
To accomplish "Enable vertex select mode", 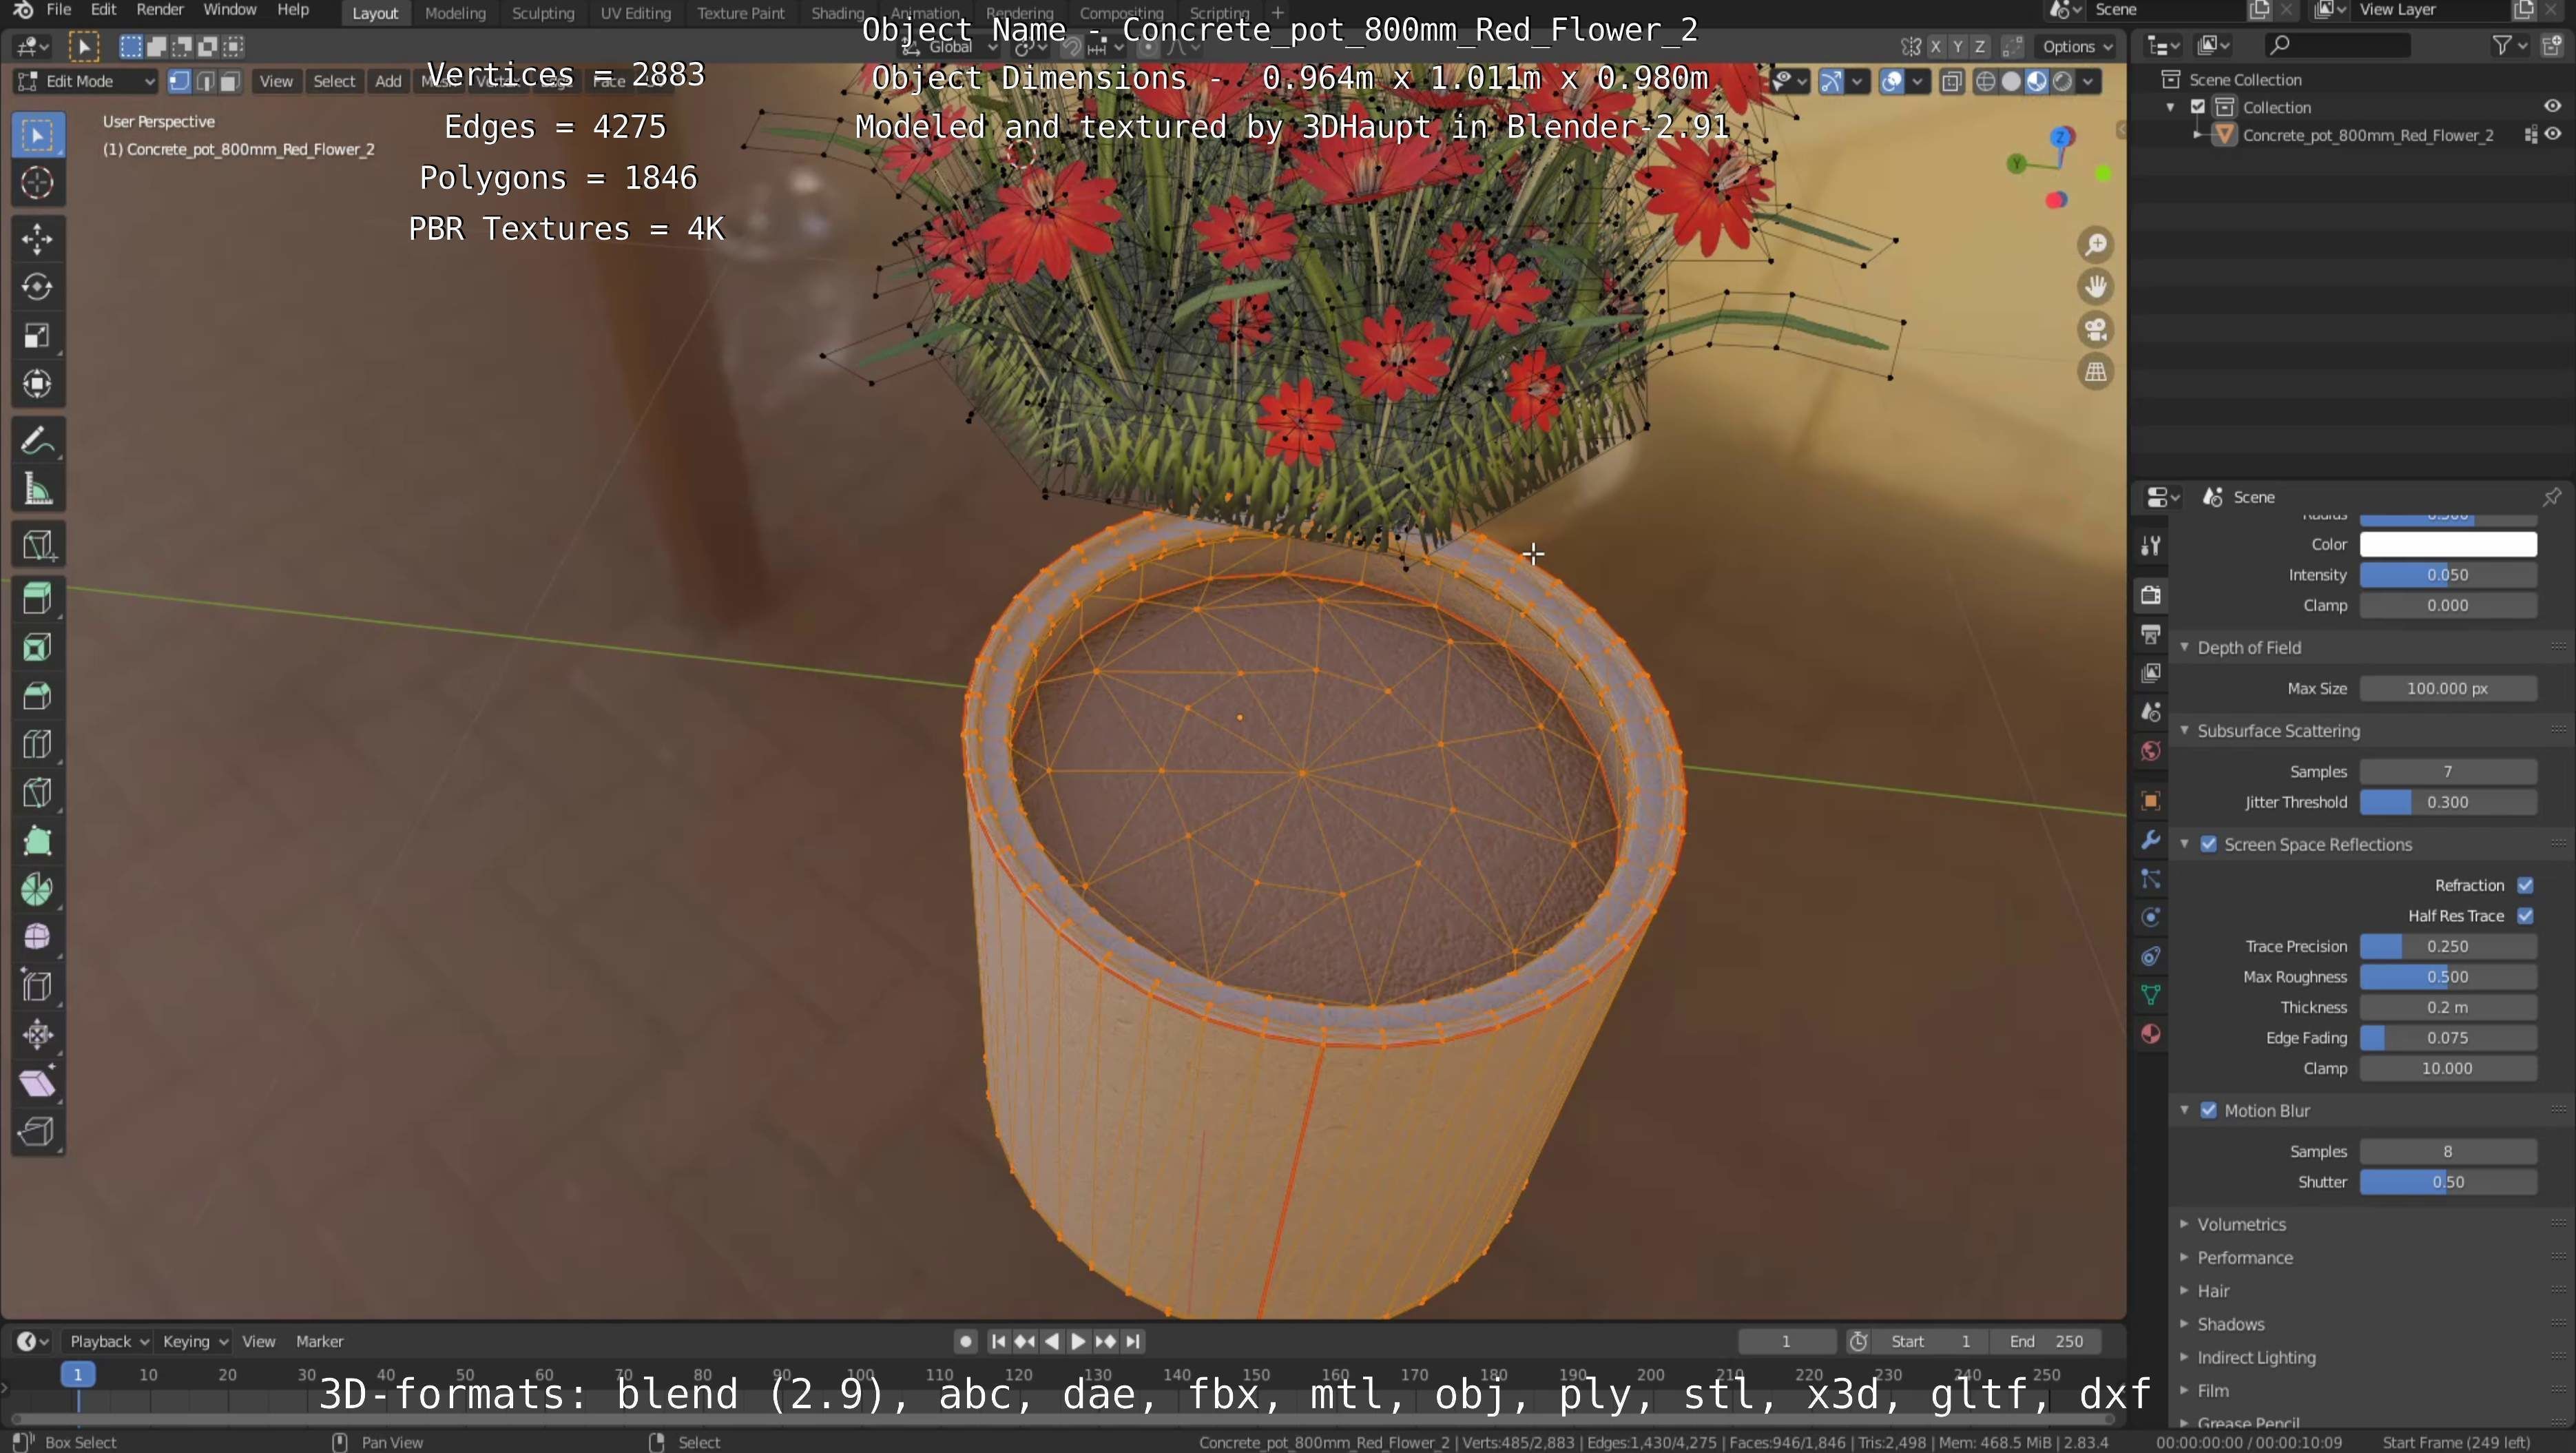I will point(180,81).
